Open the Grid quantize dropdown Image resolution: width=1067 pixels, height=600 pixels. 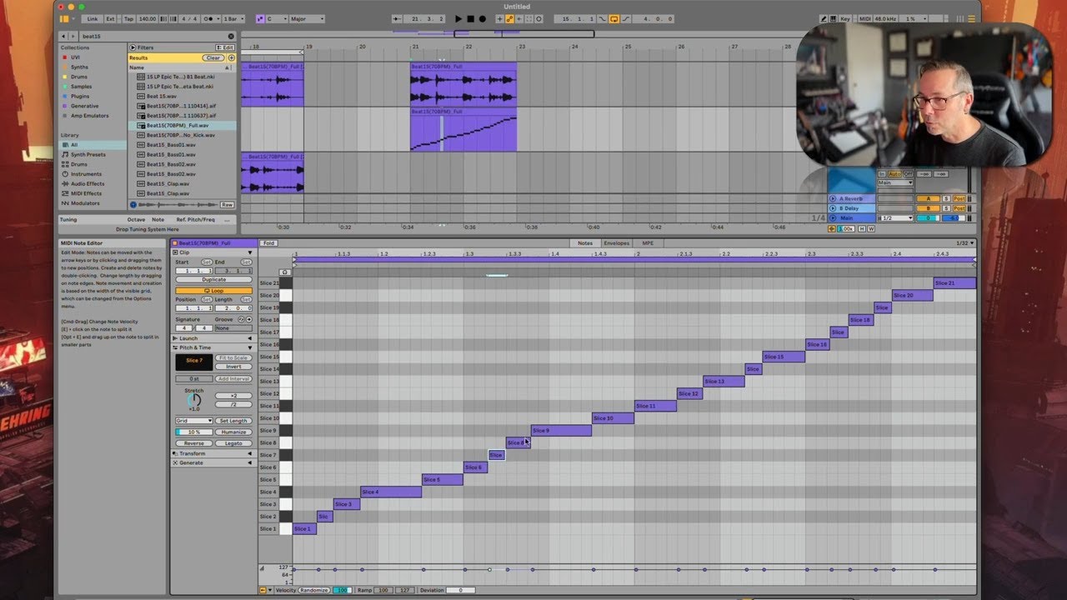pyautogui.click(x=193, y=421)
